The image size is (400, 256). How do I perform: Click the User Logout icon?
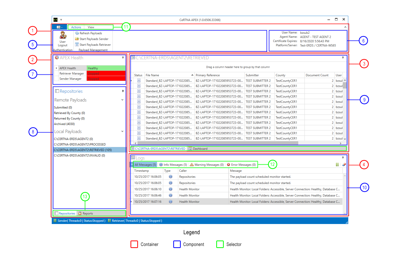tap(63, 35)
